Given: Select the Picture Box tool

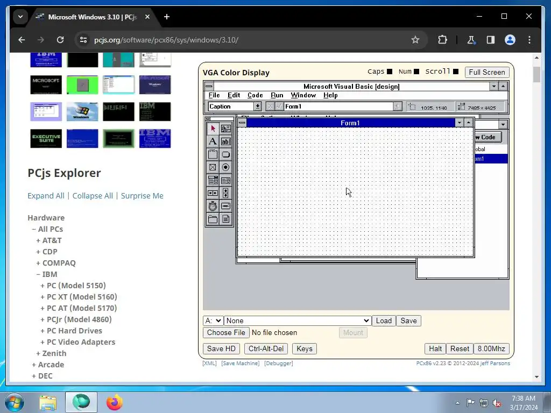Looking at the screenshot, I should point(225,129).
